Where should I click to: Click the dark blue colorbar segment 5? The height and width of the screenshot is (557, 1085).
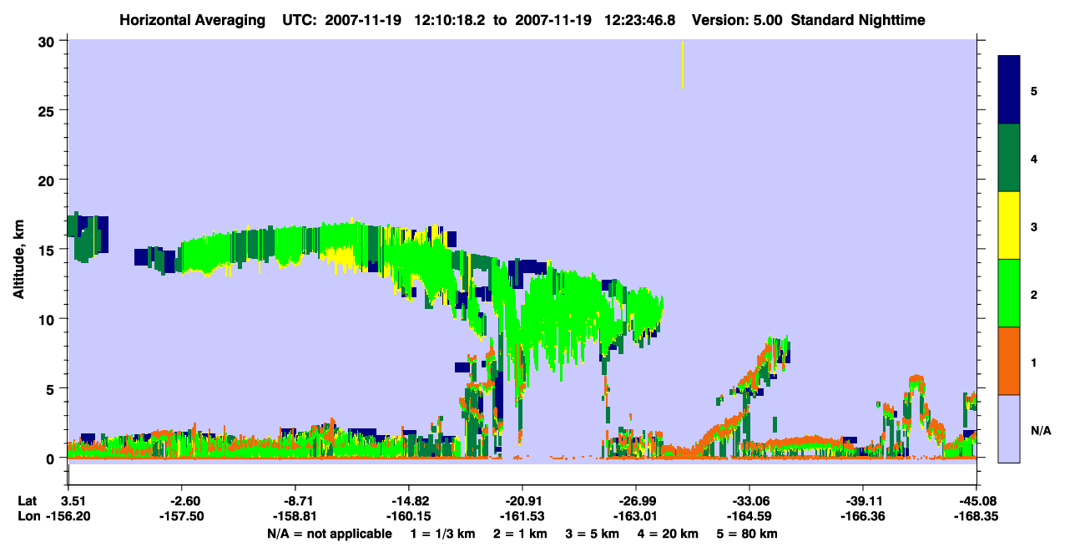[x=1009, y=90]
